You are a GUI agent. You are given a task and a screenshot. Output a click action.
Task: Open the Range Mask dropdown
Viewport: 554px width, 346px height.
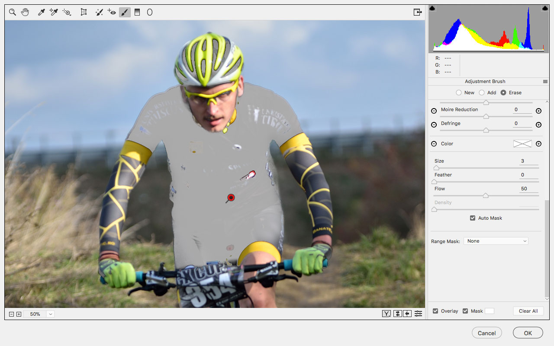pyautogui.click(x=496, y=241)
